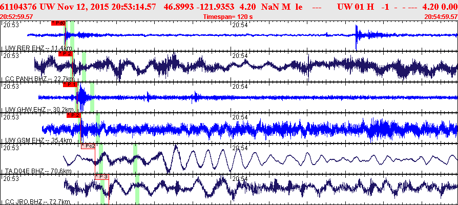Click the event ID 61104376 in header
This screenshot has width=458, height=205.
point(17,7)
